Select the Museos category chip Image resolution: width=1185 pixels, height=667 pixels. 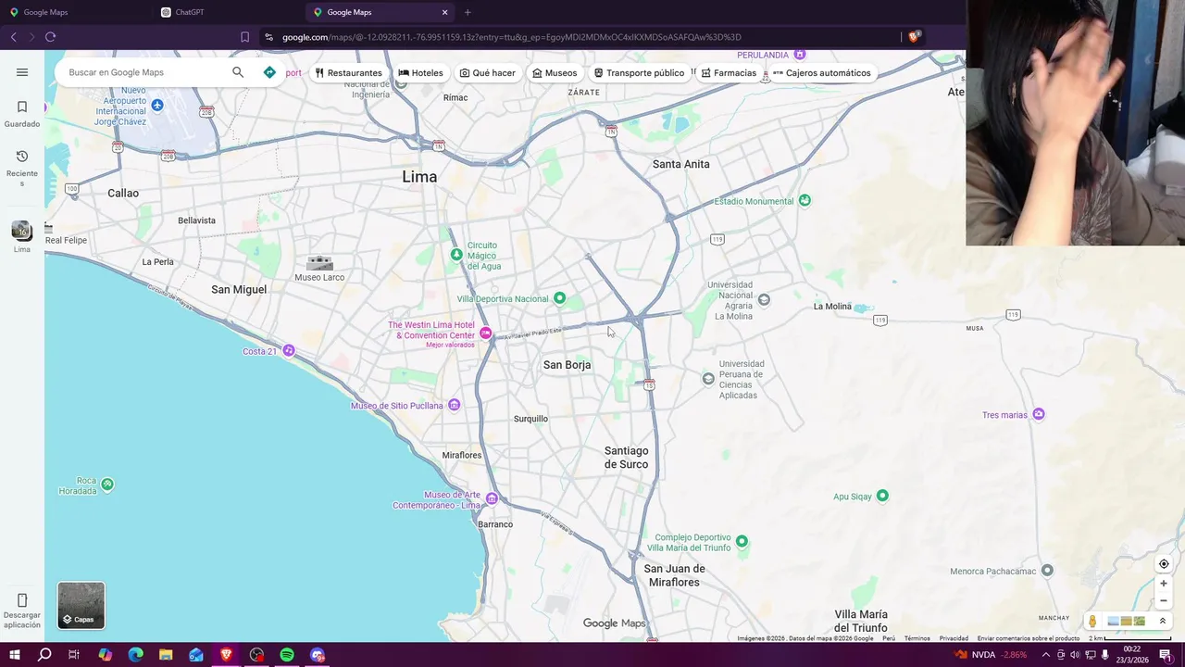(x=555, y=73)
